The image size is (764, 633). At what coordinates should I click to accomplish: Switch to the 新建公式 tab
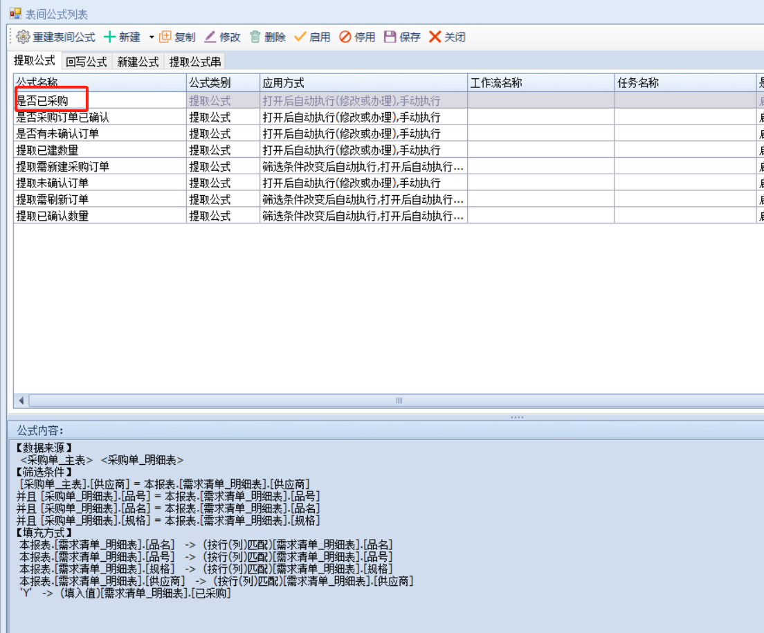[138, 62]
